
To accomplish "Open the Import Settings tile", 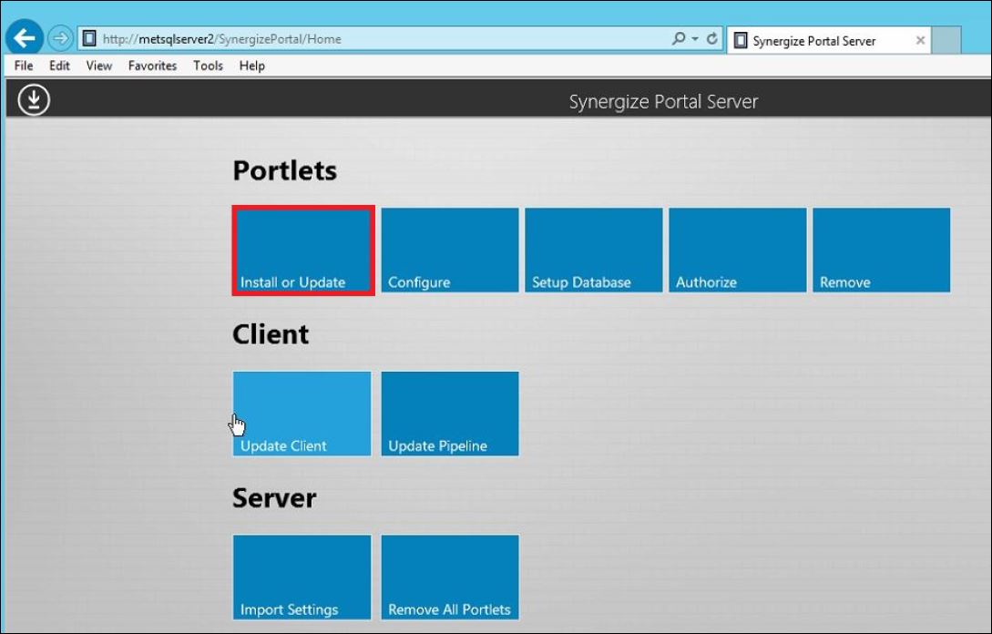I will [x=302, y=577].
